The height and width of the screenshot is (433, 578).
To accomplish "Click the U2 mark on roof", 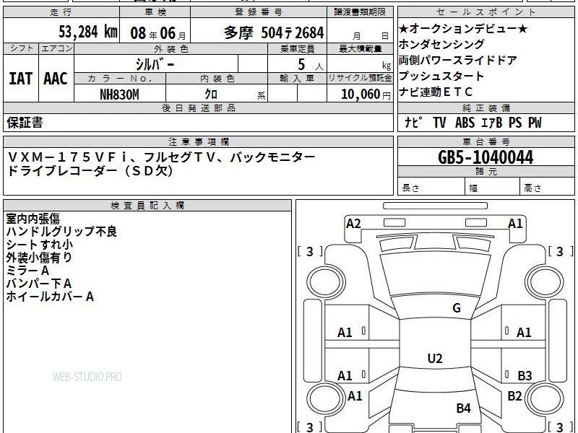I will coord(435,358).
